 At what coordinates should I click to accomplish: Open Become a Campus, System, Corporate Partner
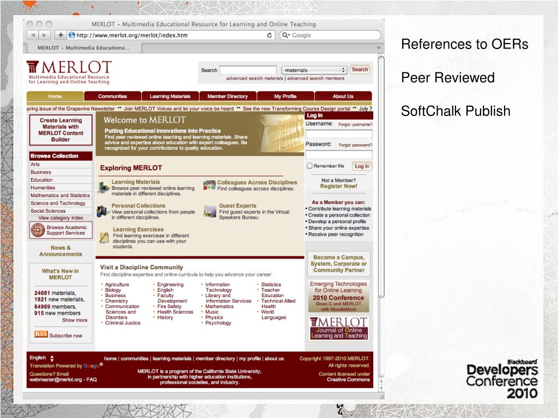tap(338, 264)
